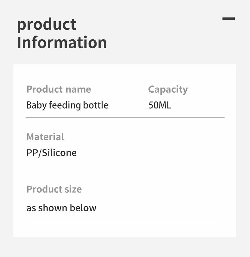Viewport: 250px width, 257px height.
Task: Select the 'Material' field label
Action: [x=45, y=137]
